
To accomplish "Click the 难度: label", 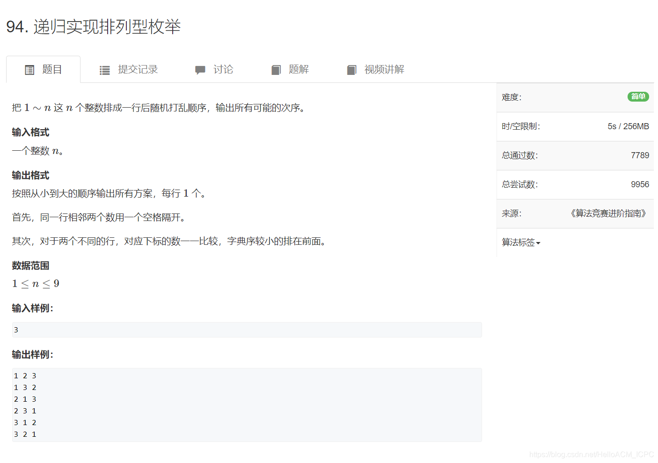I will click(512, 97).
